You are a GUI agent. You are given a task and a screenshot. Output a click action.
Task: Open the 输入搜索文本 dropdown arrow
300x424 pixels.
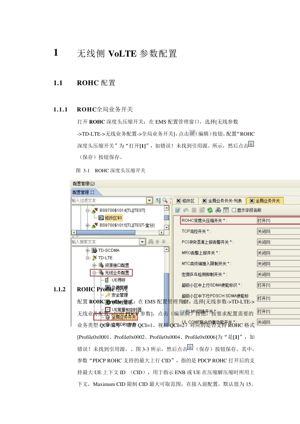(142, 242)
